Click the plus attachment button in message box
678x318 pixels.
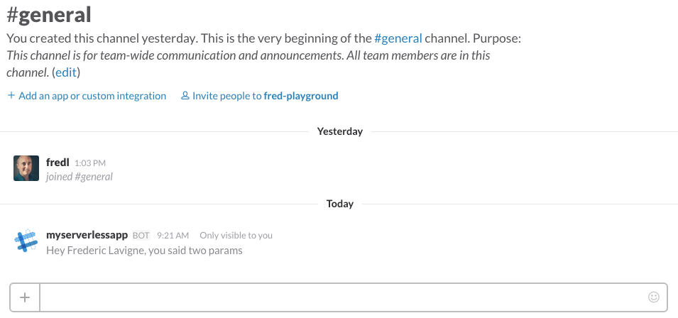tap(25, 297)
